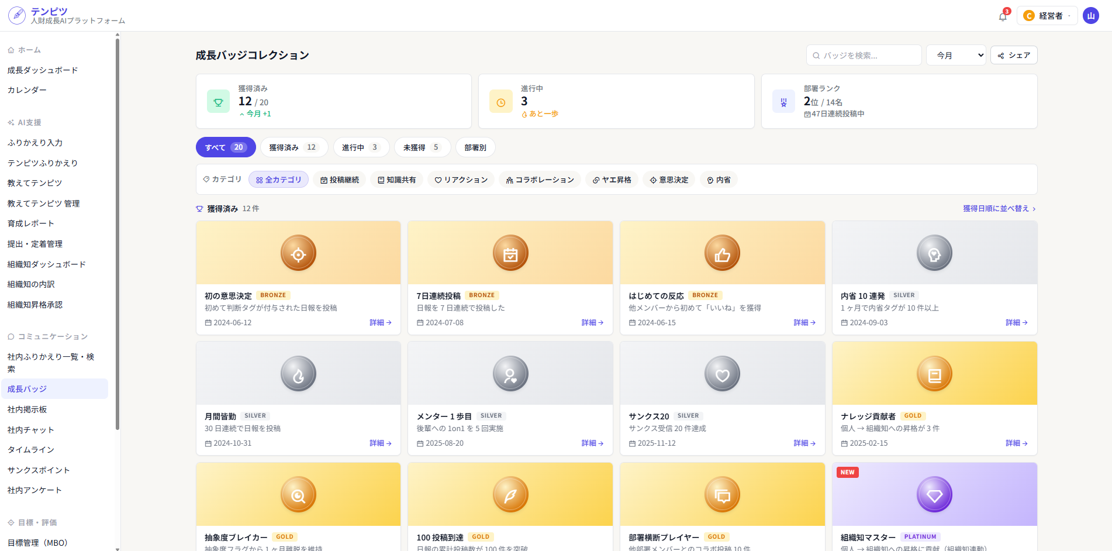Select the 未獲得 5 tab

[422, 147]
